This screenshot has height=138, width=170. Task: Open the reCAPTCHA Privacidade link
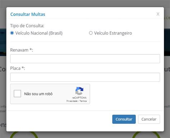(72, 101)
